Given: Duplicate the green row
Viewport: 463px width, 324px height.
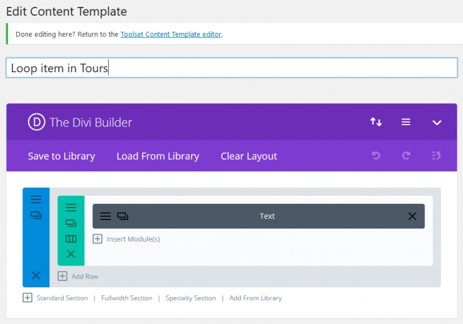Looking at the screenshot, I should [x=71, y=223].
